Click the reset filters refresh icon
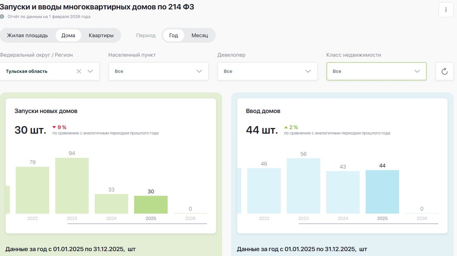457x256 pixels. [x=444, y=71]
